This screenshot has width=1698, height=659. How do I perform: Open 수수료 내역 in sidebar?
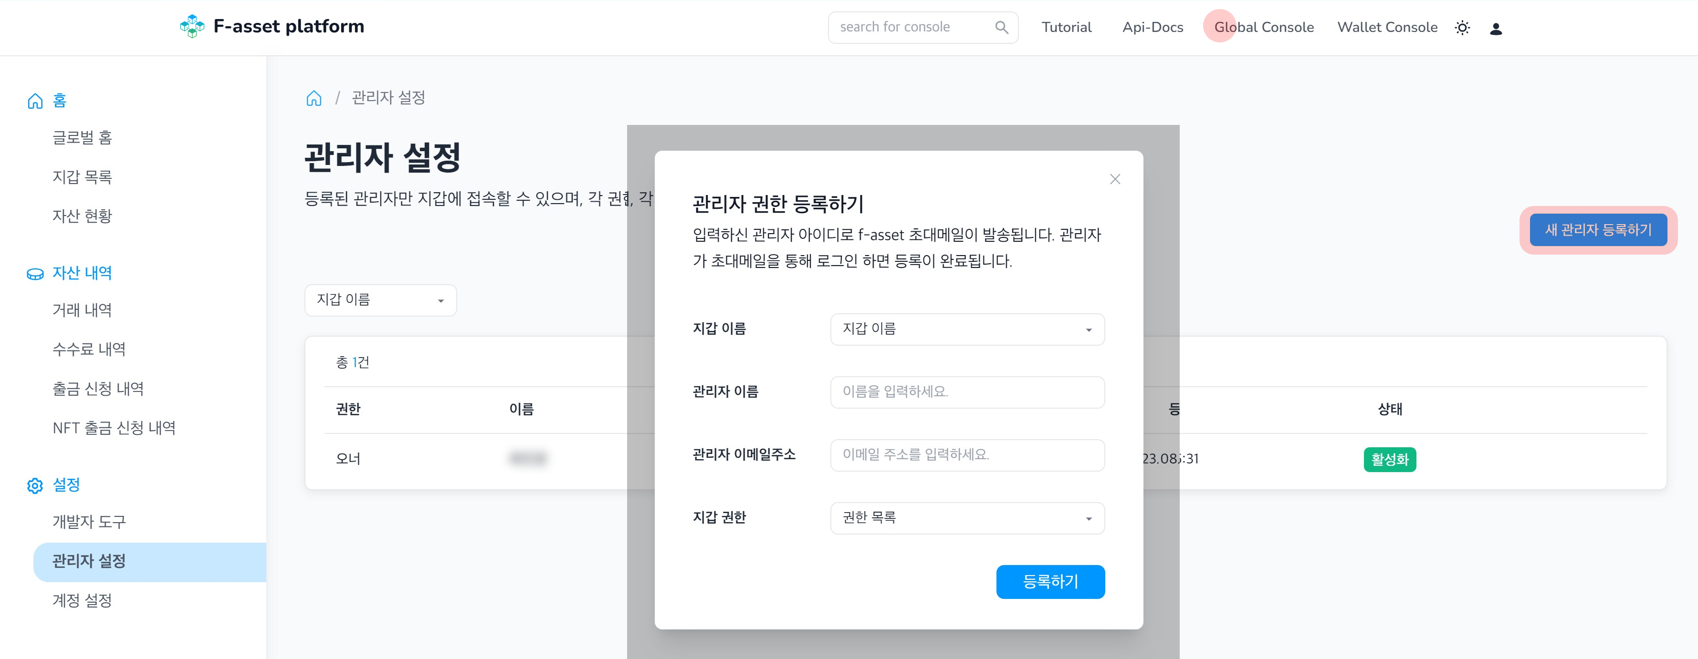(x=89, y=350)
